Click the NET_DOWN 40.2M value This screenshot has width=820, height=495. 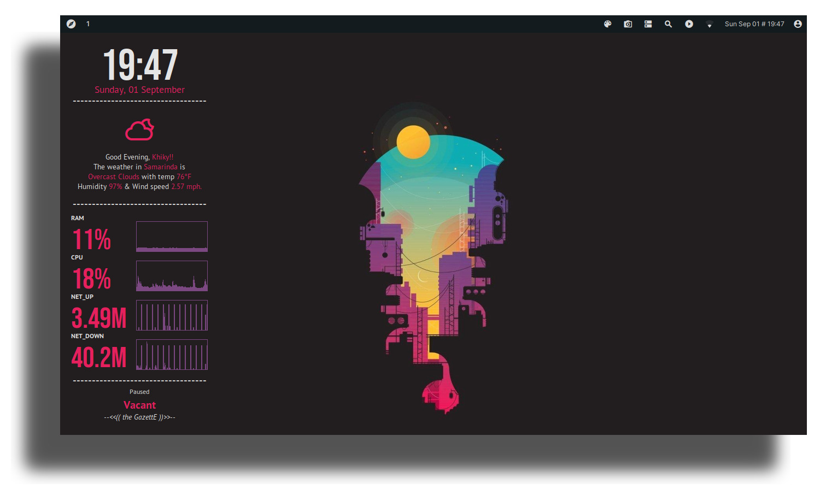tap(99, 358)
